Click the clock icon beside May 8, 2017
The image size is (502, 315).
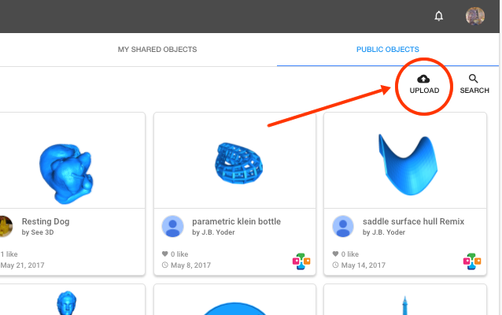(165, 265)
